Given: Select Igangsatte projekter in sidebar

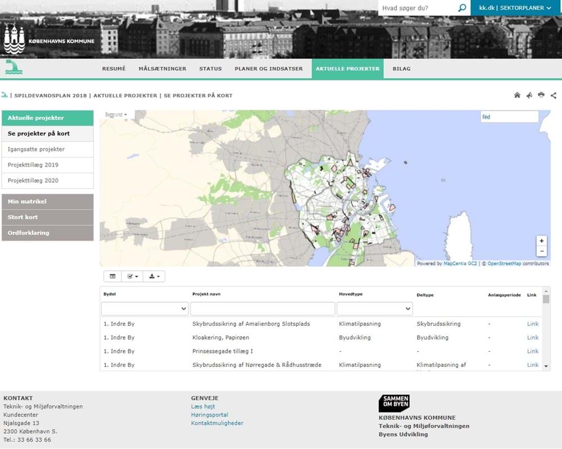Looking at the screenshot, I should [x=37, y=149].
